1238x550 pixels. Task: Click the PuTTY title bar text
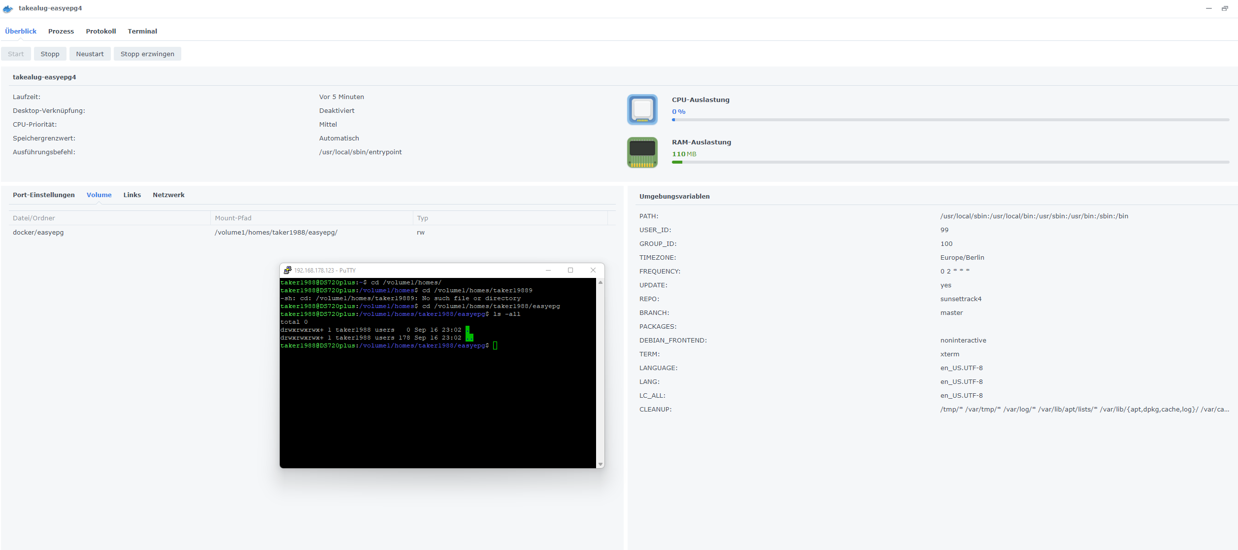click(x=325, y=270)
